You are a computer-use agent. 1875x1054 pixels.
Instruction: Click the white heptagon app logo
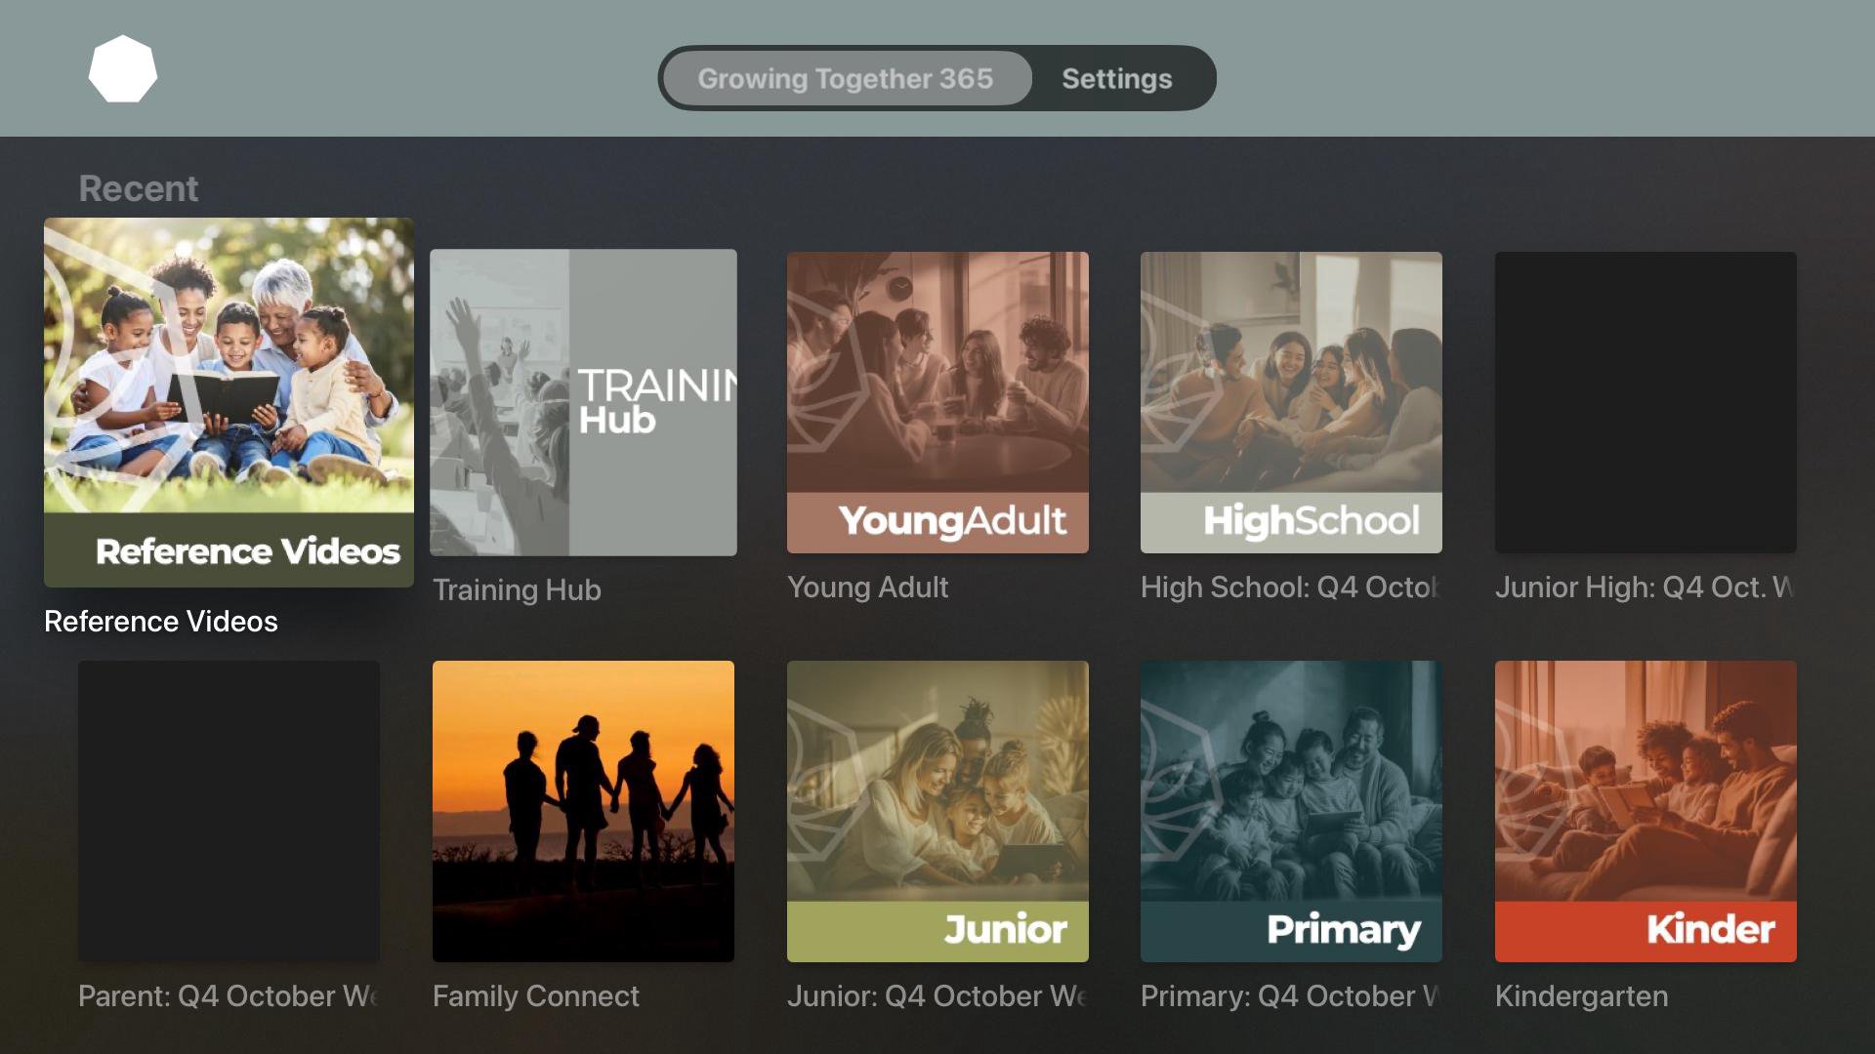tap(122, 69)
